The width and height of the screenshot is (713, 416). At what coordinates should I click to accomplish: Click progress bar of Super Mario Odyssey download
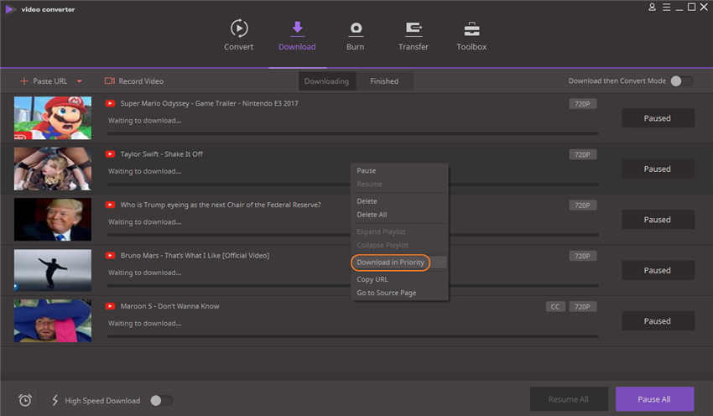353,133
